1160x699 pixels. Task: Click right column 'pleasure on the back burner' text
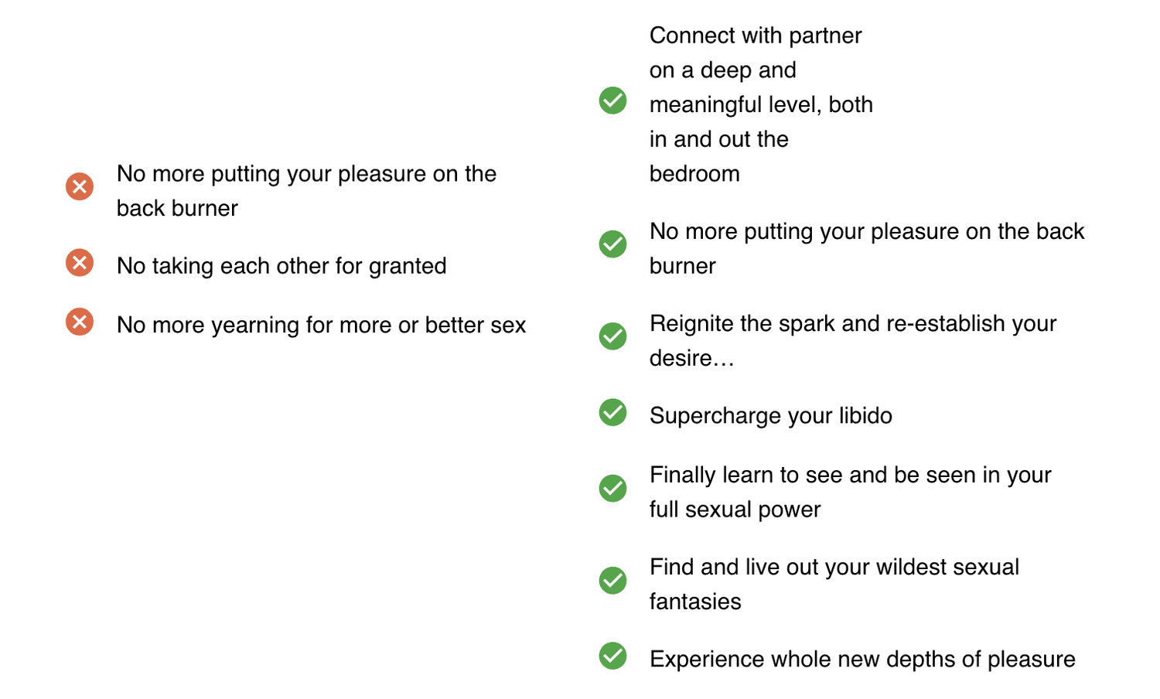click(x=866, y=232)
